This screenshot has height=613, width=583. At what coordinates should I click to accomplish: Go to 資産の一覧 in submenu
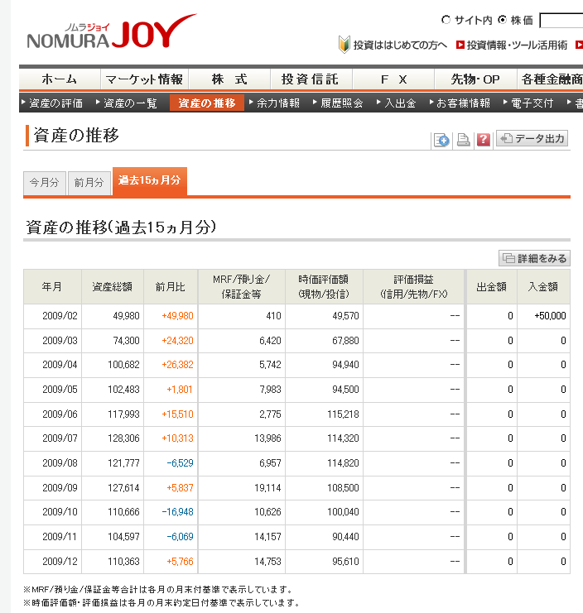point(130,103)
